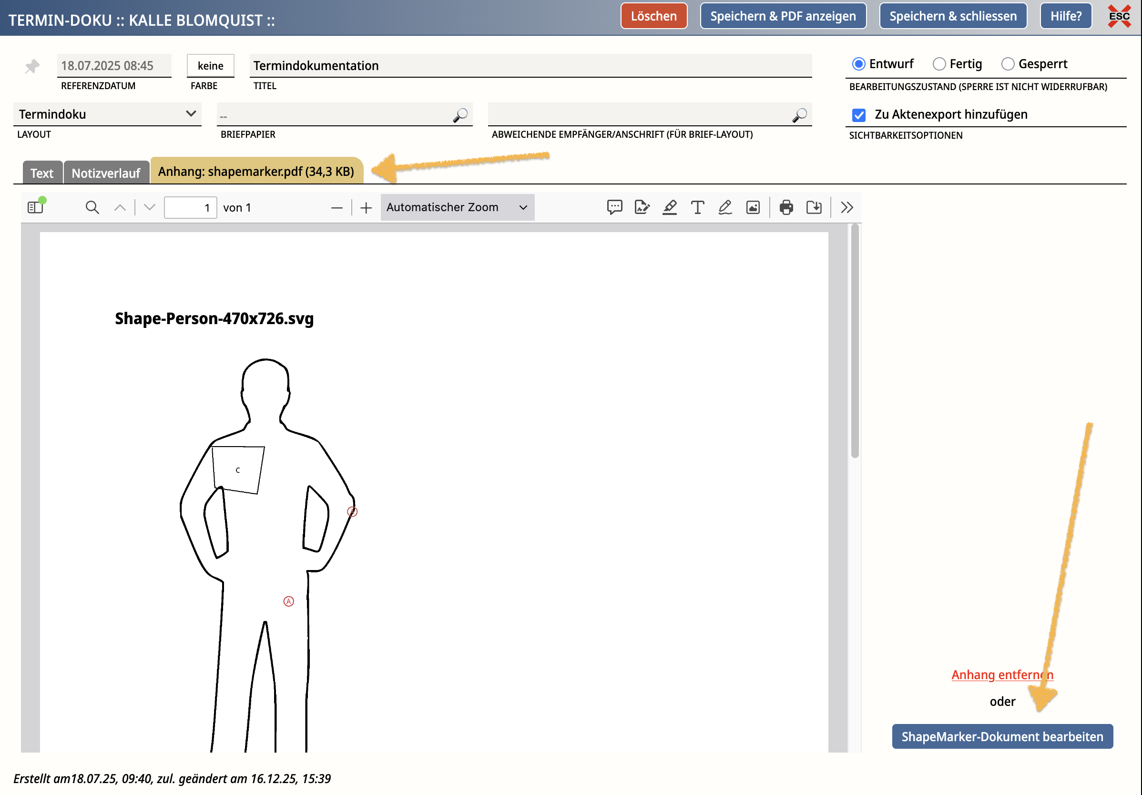This screenshot has height=795, width=1142.
Task: Select the Fertig radio button
Action: pos(938,64)
